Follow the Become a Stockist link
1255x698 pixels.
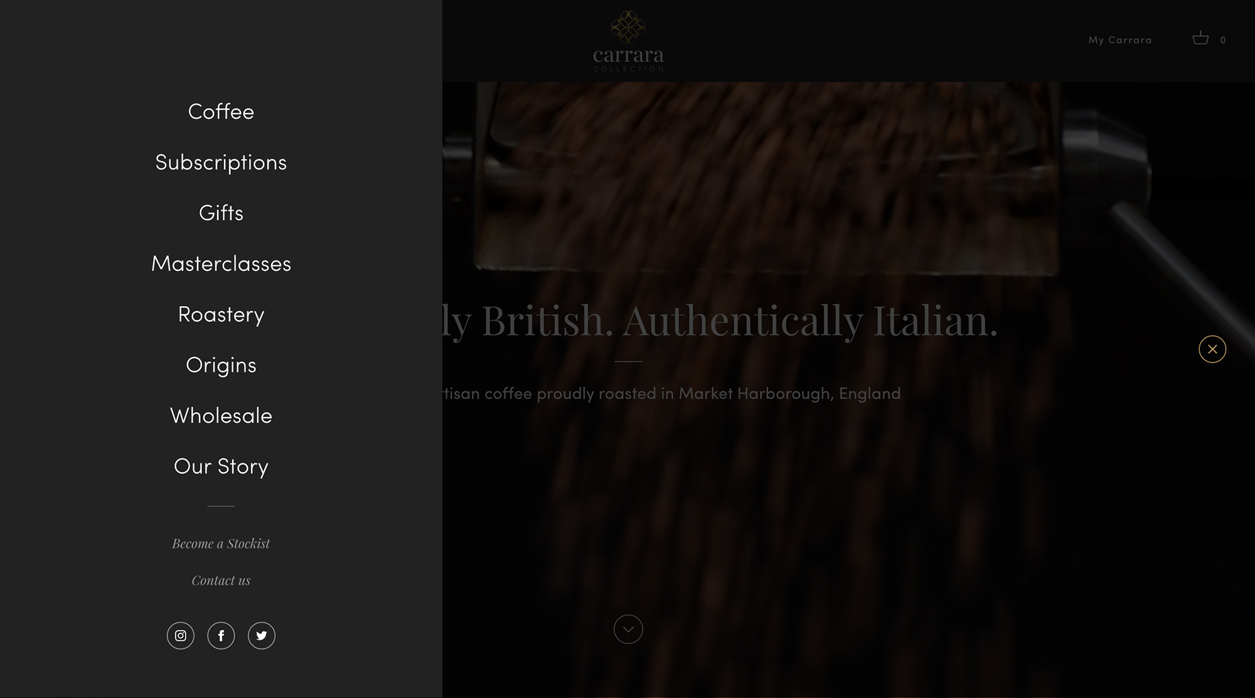point(221,544)
